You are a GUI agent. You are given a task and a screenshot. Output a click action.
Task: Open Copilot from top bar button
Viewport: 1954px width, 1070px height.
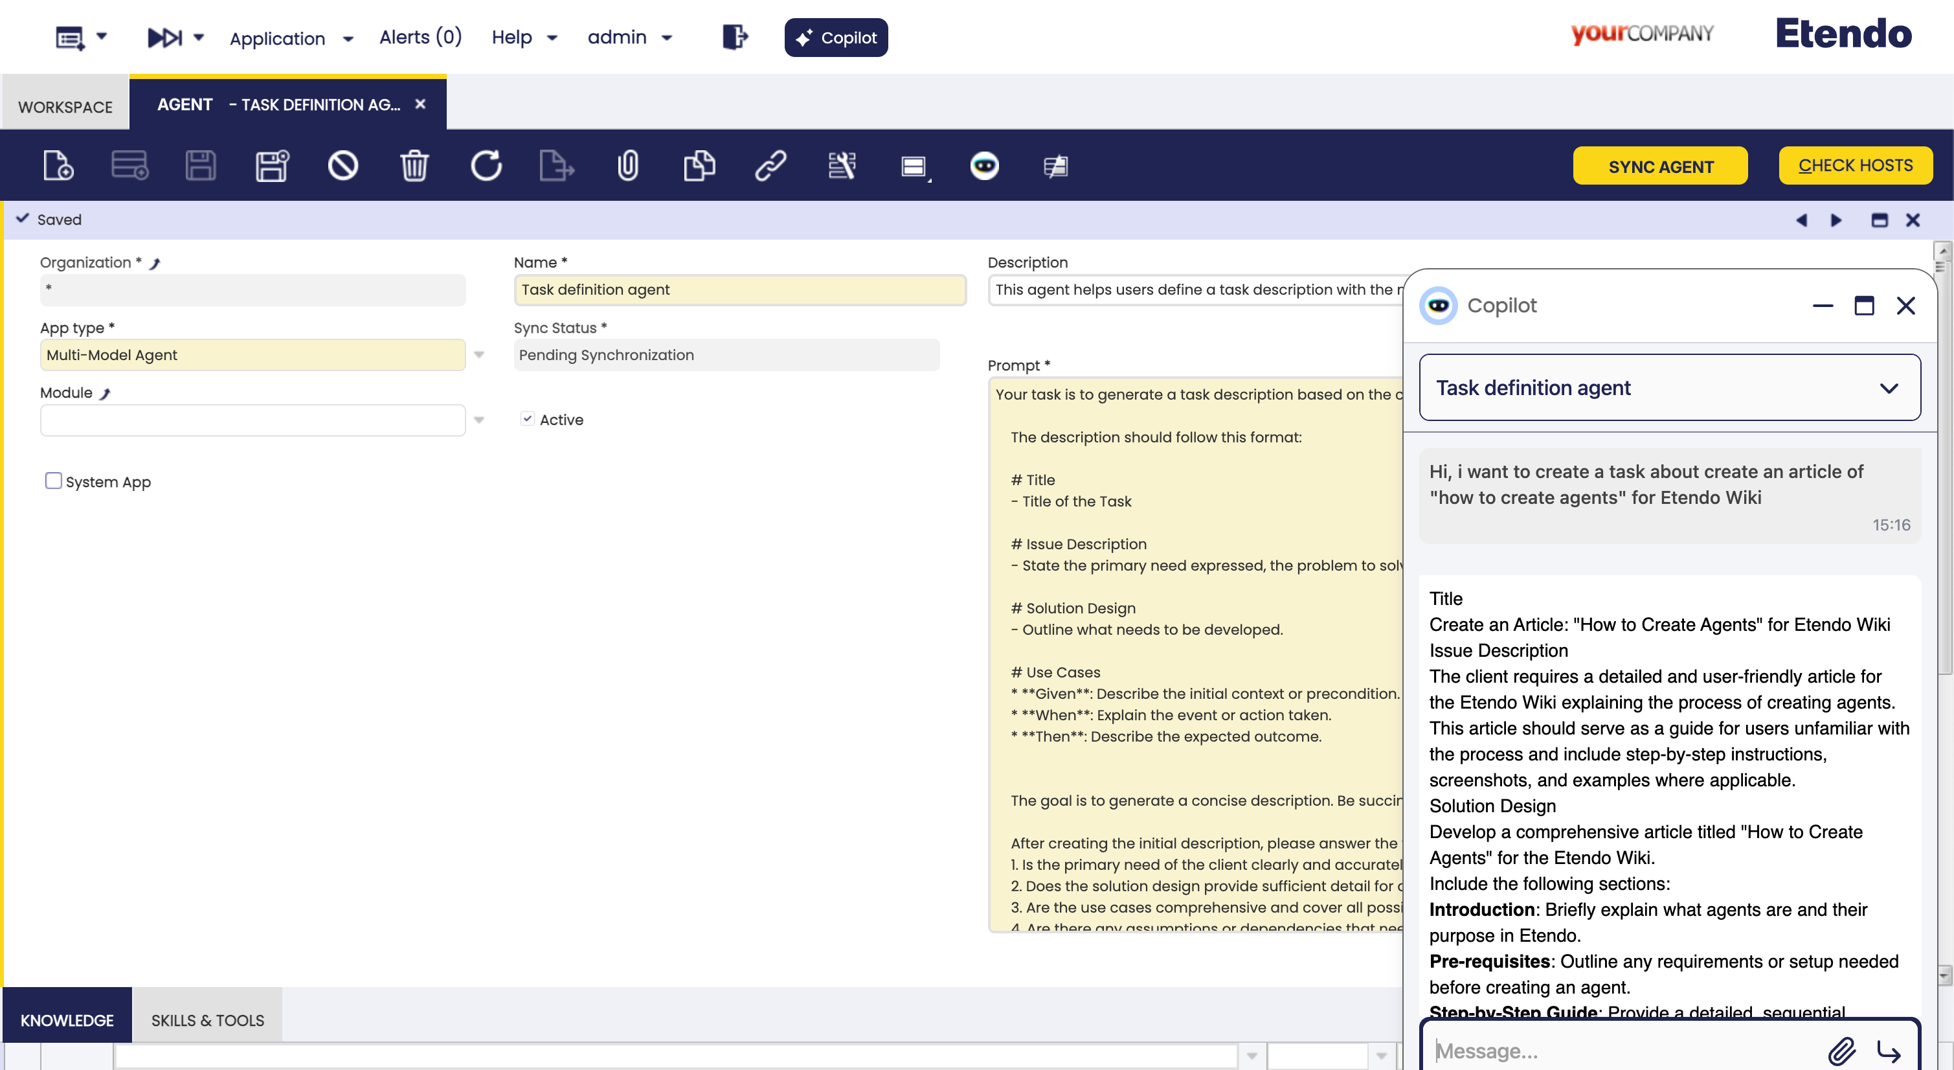836,37
